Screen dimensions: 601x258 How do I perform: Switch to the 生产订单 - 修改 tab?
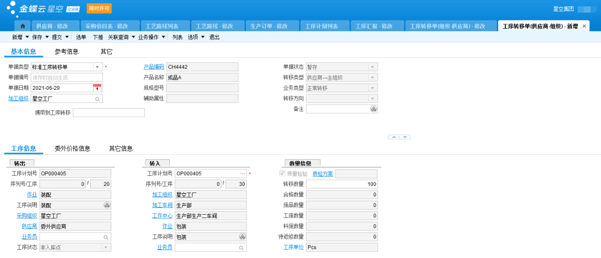tap(272, 26)
